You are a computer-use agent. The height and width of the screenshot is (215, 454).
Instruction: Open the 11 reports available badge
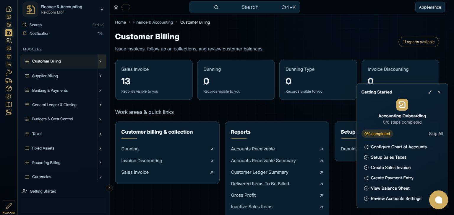(419, 42)
